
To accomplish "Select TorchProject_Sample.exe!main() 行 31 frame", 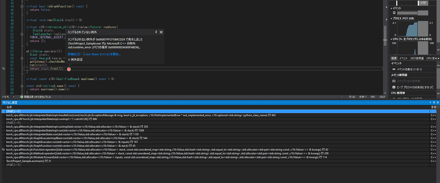I will pyautogui.click(x=219, y=161).
